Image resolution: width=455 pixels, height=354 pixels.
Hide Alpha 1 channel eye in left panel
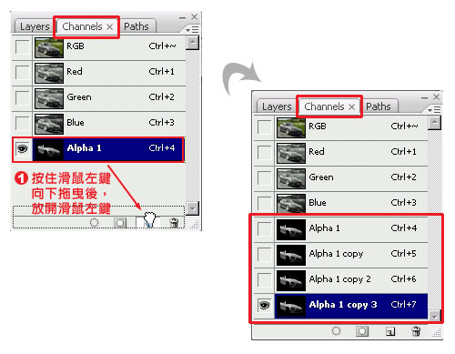23,149
